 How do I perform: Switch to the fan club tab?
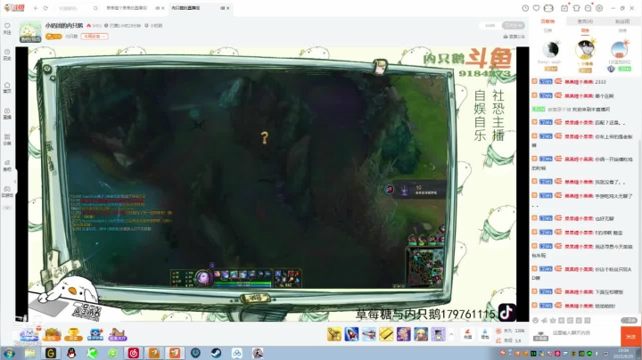click(x=622, y=21)
